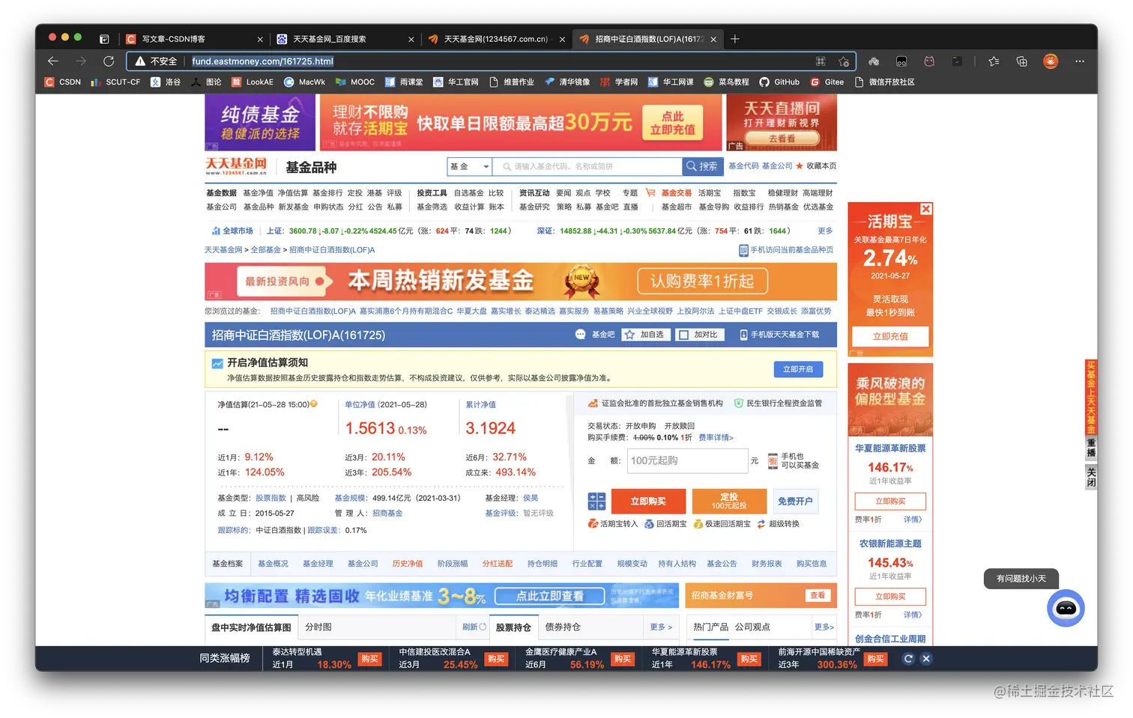The image size is (1133, 718).
Task: Open the tab actions menu icon
Action: [x=104, y=39]
